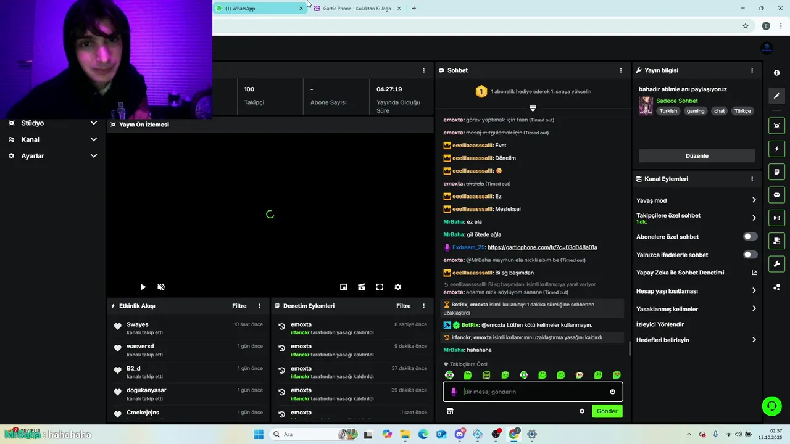This screenshot has width=790, height=444.
Task: Open the emoji picker in message box
Action: (612, 392)
